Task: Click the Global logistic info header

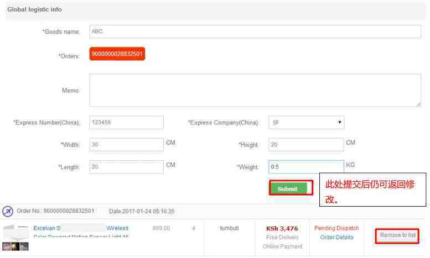Action: click(x=34, y=9)
